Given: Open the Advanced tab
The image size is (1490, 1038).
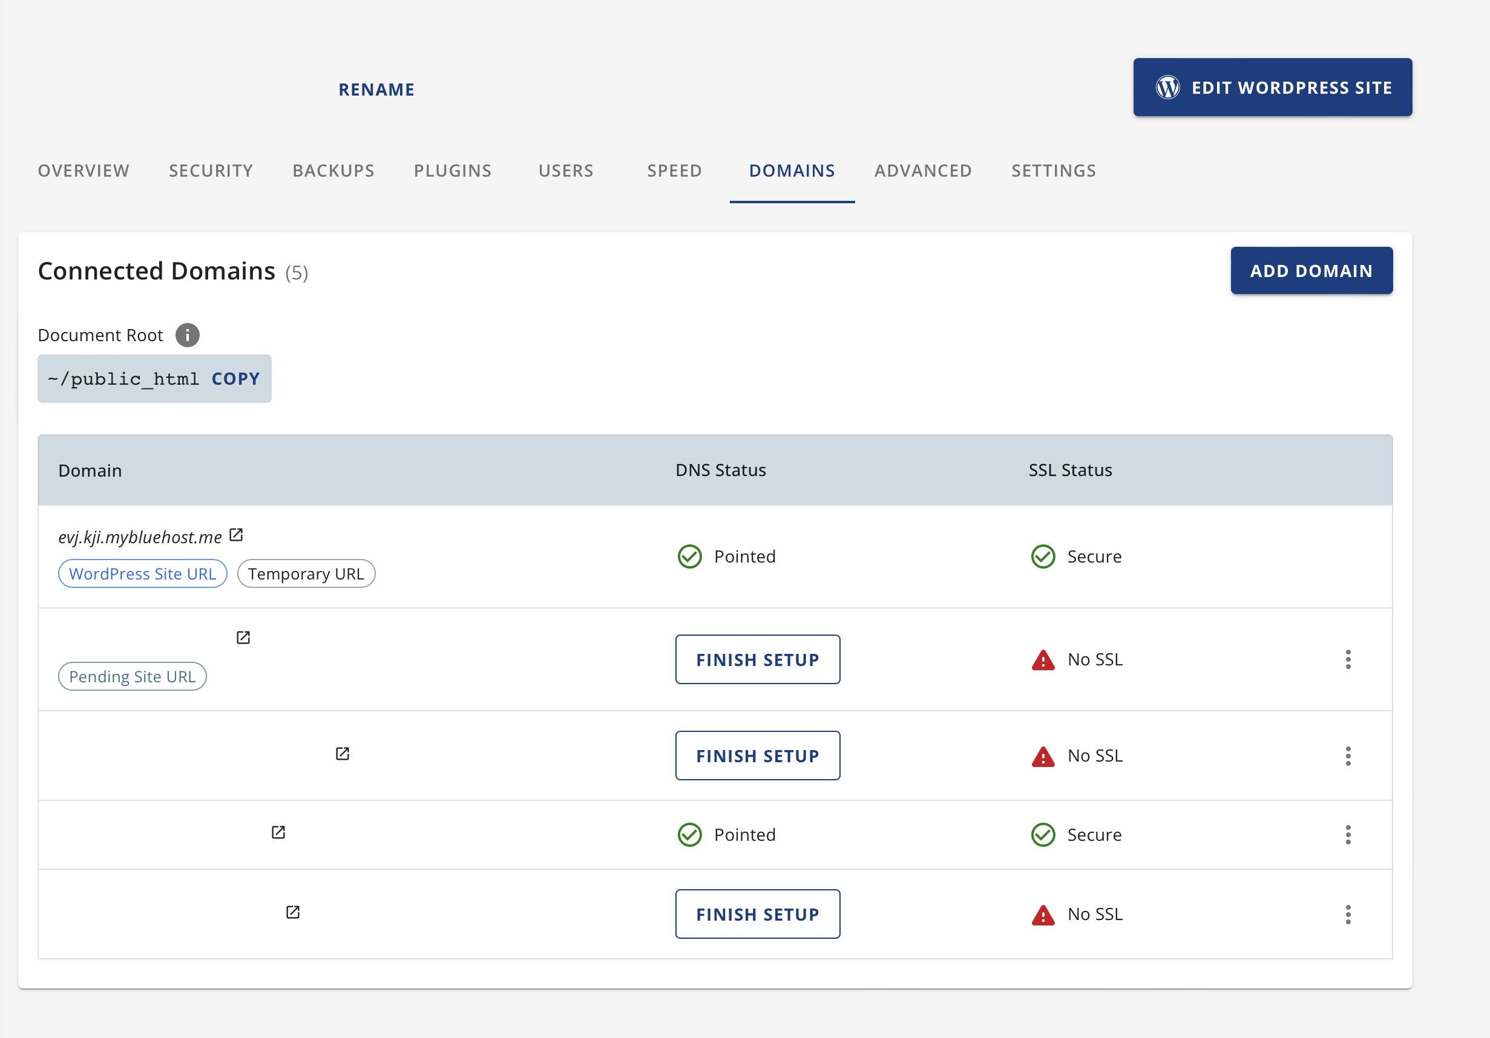Looking at the screenshot, I should pyautogui.click(x=924, y=171).
